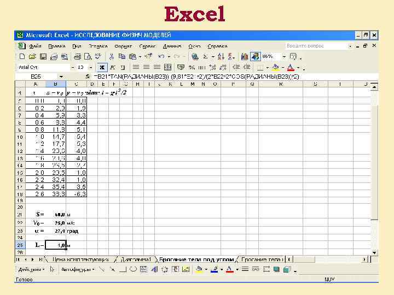
Task: Run the spelling check icon
Action: click(x=98, y=56)
